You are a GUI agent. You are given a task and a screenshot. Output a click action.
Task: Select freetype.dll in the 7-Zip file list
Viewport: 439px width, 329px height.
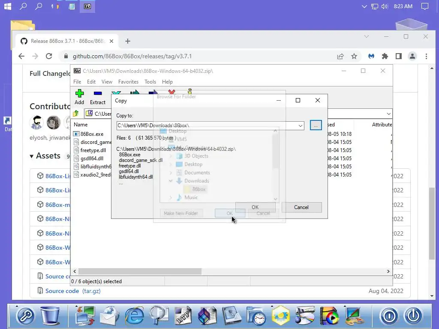click(x=93, y=150)
